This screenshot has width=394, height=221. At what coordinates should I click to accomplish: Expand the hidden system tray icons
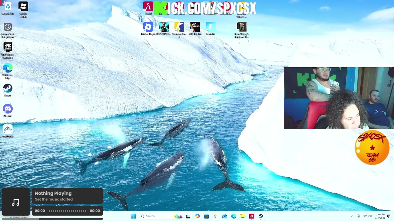coord(352,216)
